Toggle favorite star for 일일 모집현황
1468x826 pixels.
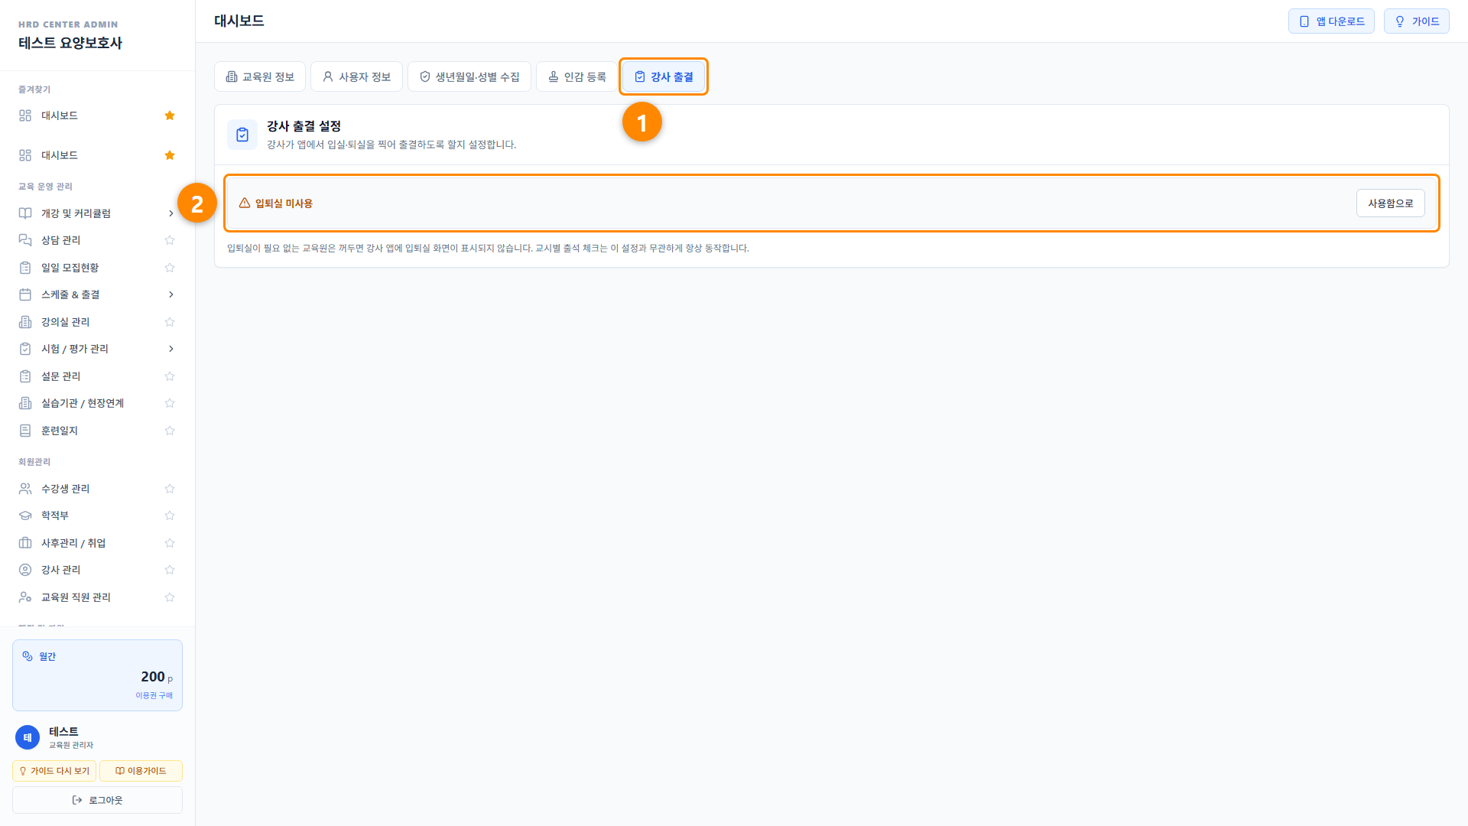click(x=170, y=268)
